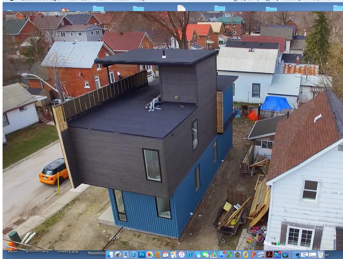Launch Pages from the dock
The image size is (343, 259).
pos(174,255)
